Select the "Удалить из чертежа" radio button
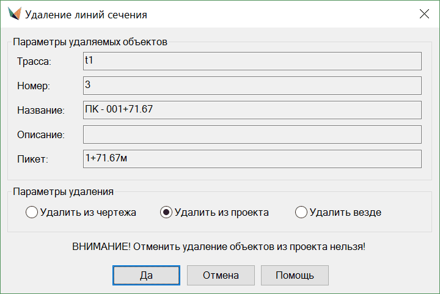 (x=32, y=213)
